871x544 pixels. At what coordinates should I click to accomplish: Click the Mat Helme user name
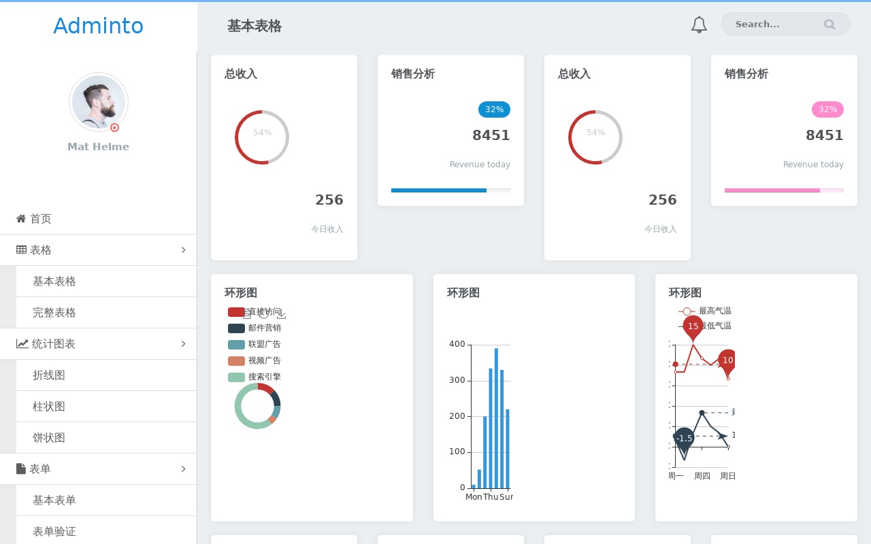pos(98,147)
